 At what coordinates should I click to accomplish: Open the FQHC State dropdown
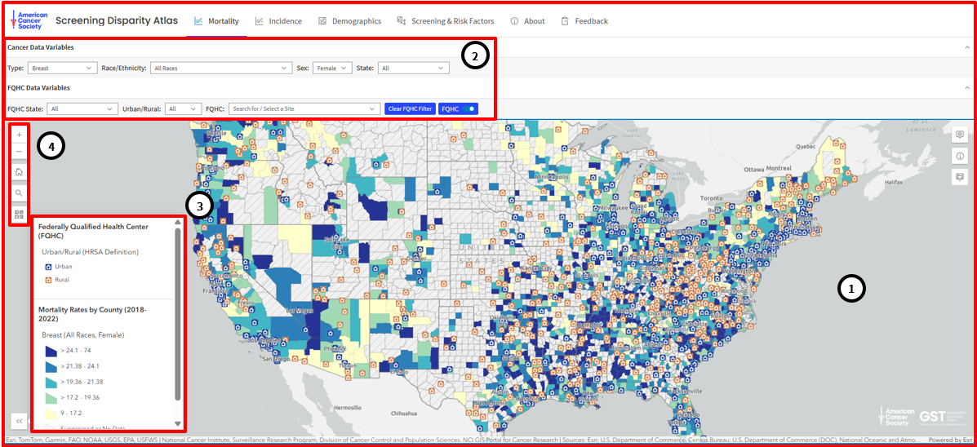[82, 108]
